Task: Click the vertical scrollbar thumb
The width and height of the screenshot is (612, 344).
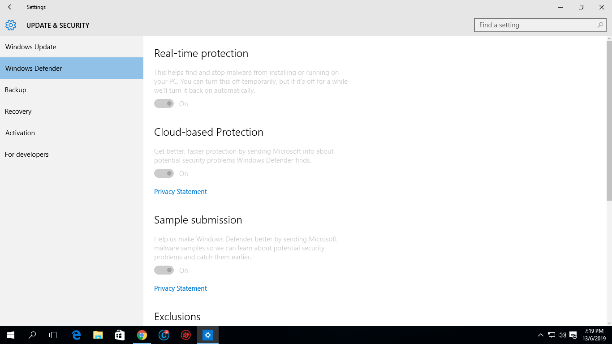Action: pos(609,121)
